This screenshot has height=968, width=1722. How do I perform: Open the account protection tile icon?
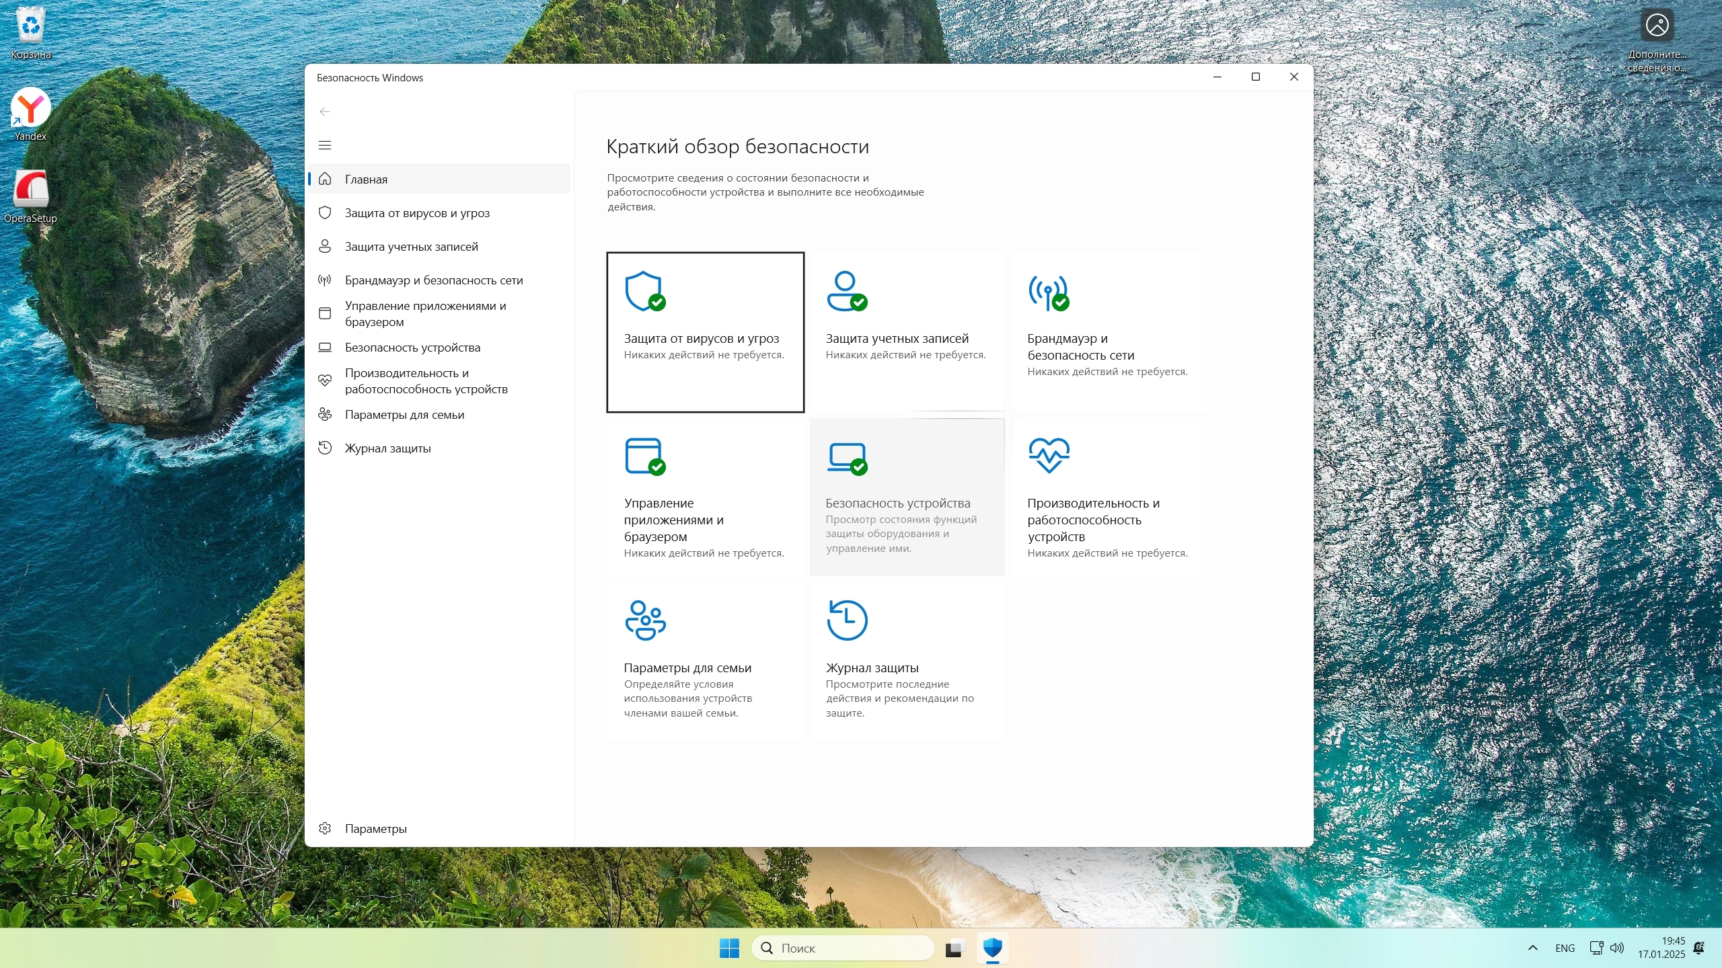point(846,291)
